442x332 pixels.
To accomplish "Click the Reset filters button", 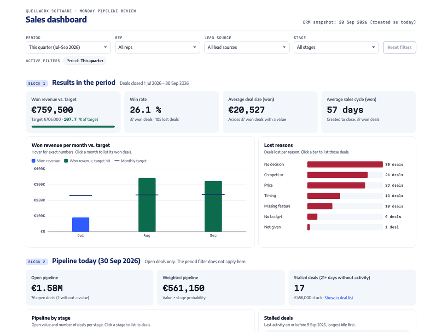I will point(400,47).
